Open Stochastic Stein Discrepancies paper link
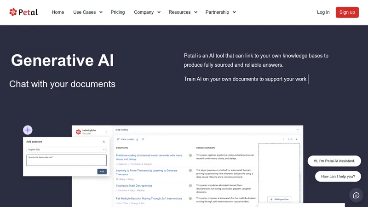The width and height of the screenshot is (368, 207). click(x=134, y=186)
